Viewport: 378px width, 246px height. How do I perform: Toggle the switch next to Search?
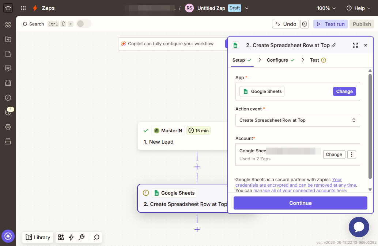click(83, 24)
